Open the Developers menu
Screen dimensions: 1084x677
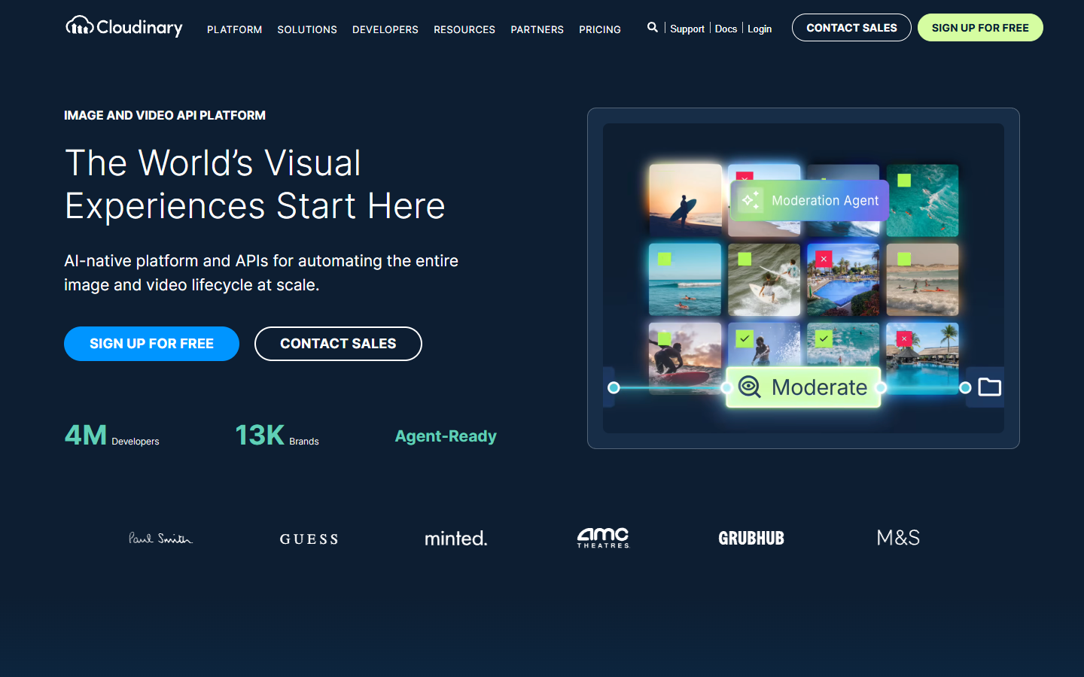coord(385,29)
